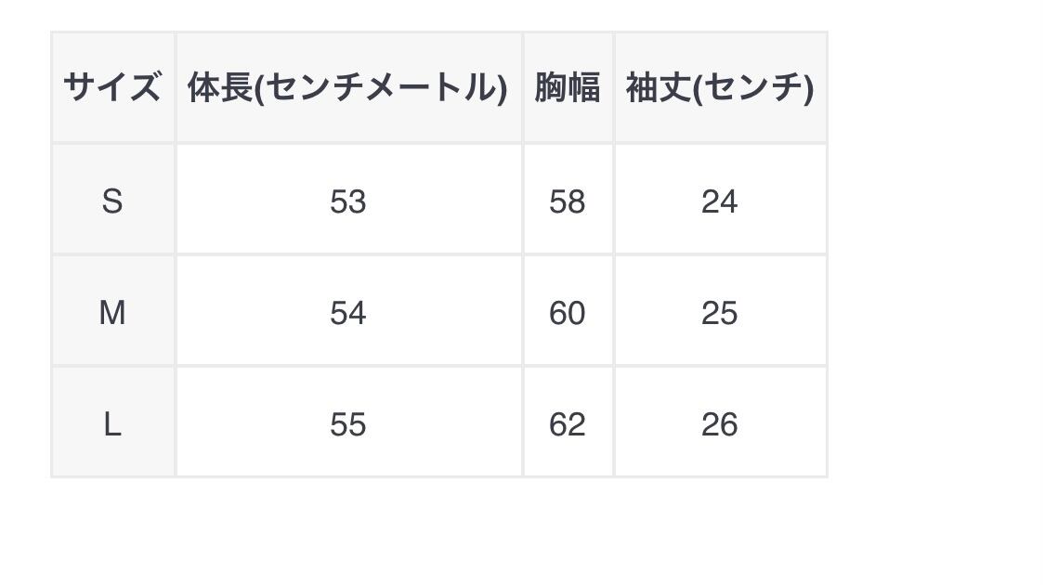Pick the 袖丈 value for size L

(720, 424)
